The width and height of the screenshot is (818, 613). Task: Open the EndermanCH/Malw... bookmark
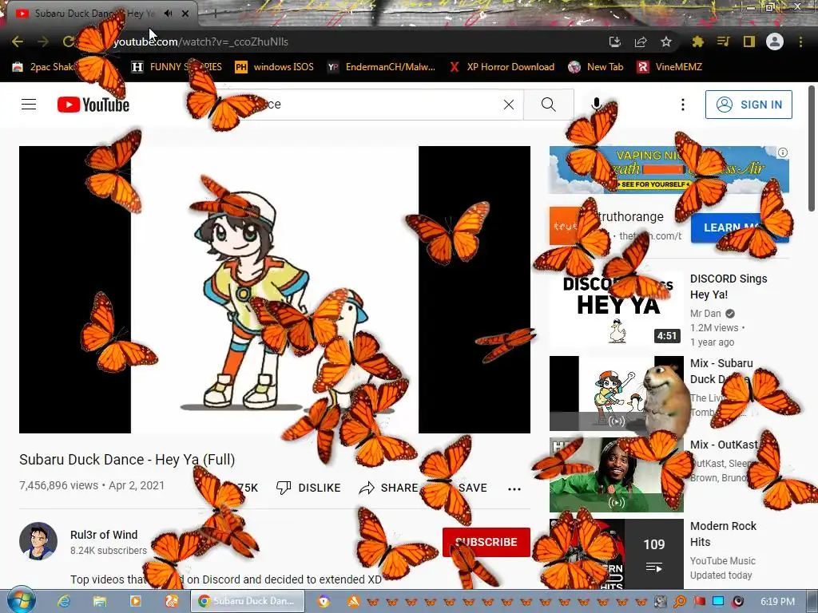[x=381, y=67]
